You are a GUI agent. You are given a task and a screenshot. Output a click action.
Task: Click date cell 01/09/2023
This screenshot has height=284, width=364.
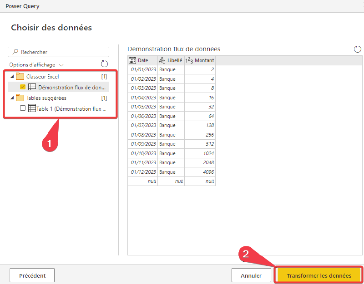click(x=142, y=144)
